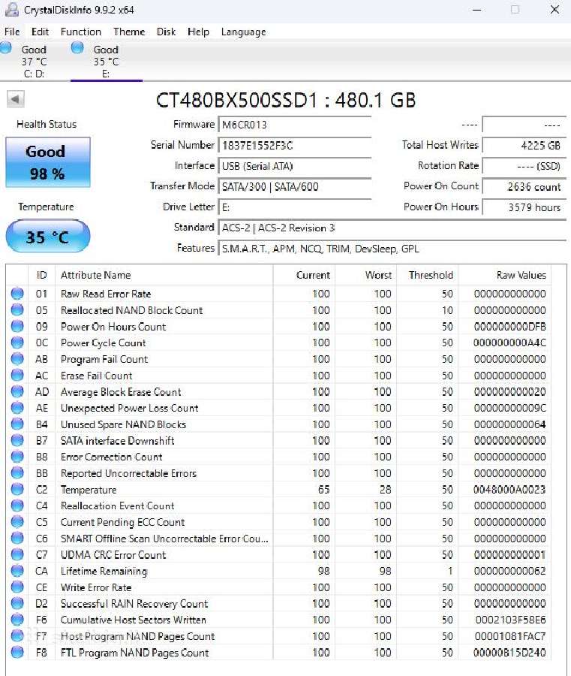This screenshot has width=571, height=676.
Task: Click the status orb for SATA interface Downshift
Action: pyautogui.click(x=17, y=441)
